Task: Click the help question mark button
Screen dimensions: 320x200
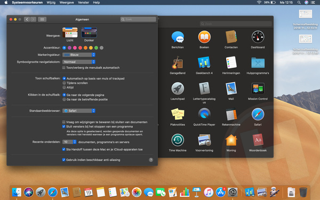Action: point(151,160)
